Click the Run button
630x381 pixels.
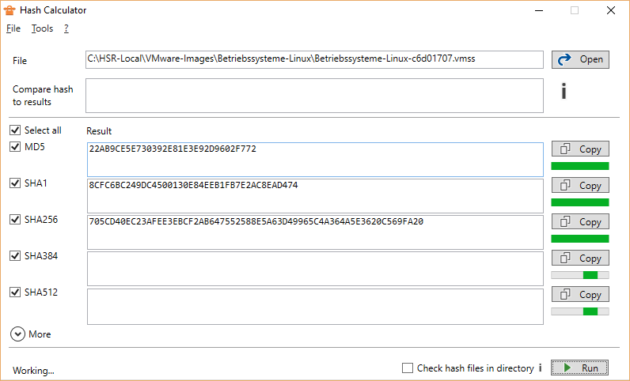pyautogui.click(x=579, y=368)
